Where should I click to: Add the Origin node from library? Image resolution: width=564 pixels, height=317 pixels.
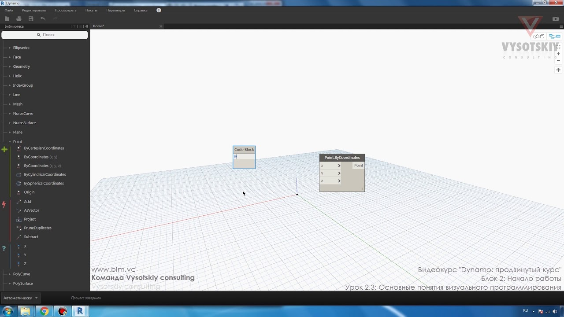29,192
